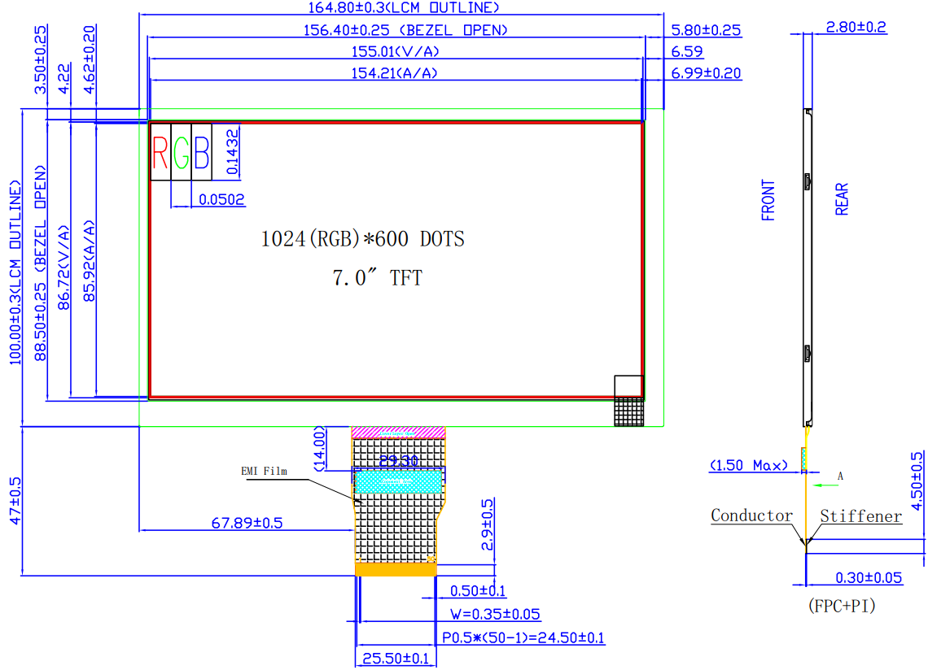Click the Conductor label in side view
This screenshot has height=670, width=928.
pos(751,516)
